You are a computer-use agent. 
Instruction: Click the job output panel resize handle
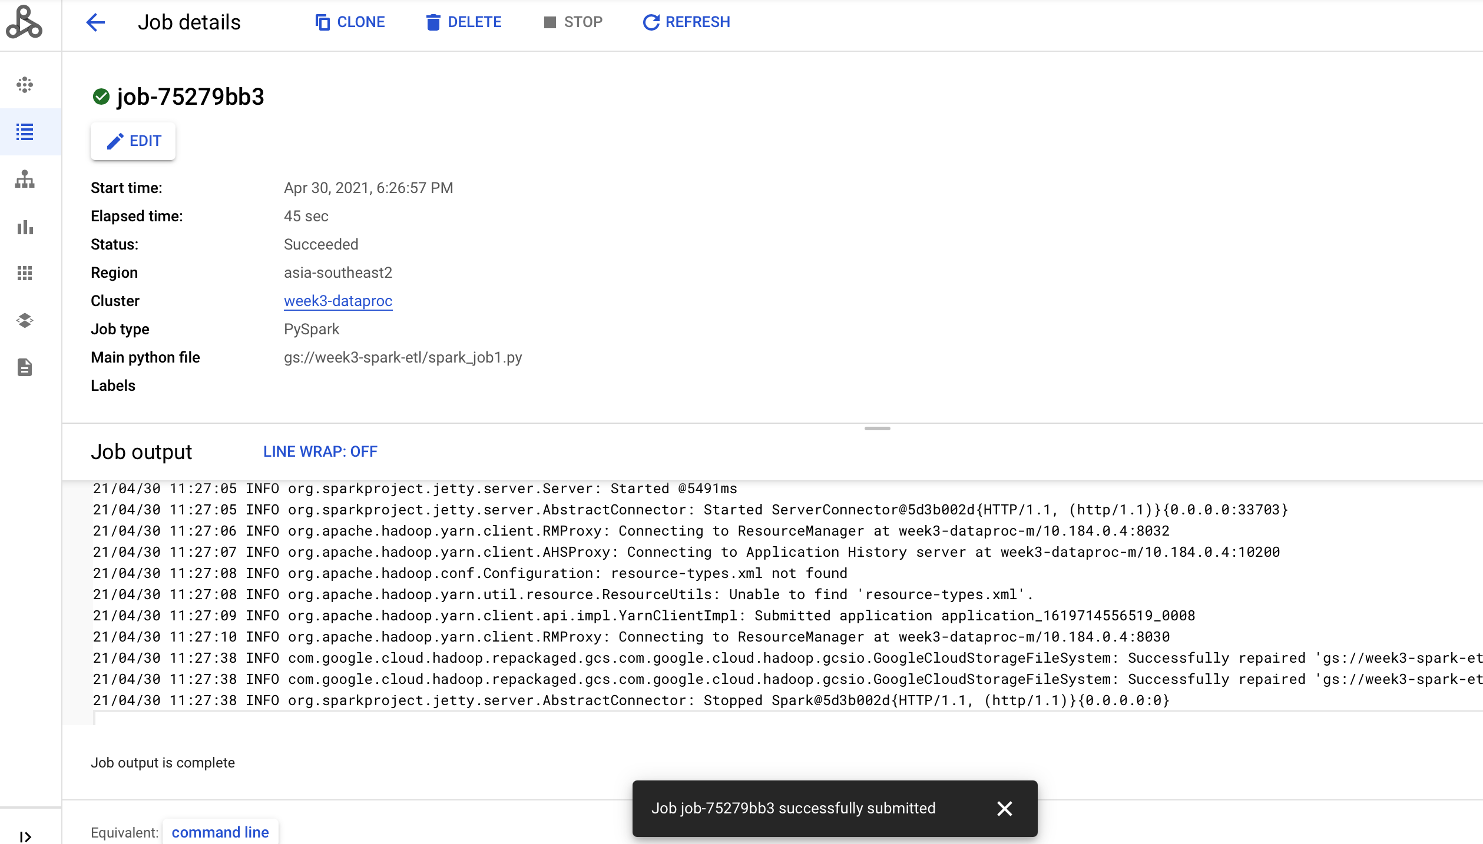pos(877,429)
